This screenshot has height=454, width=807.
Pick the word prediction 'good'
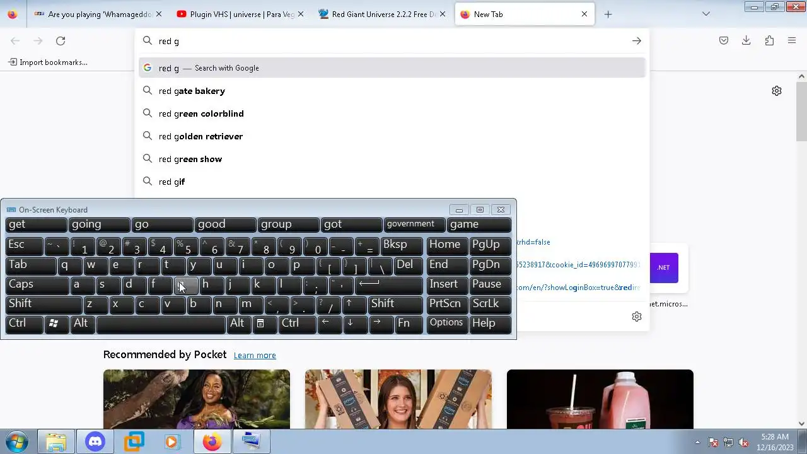226,224
